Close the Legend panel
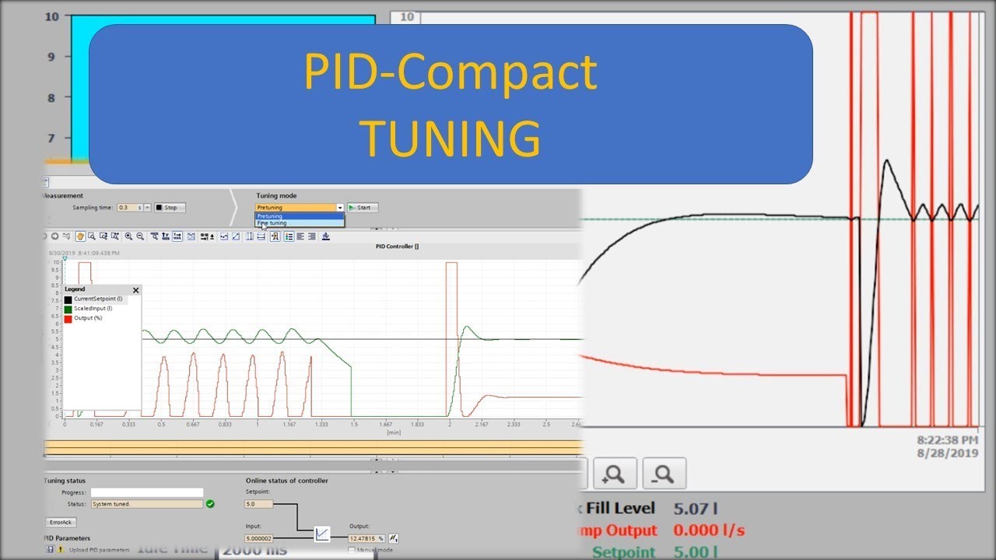 click(135, 290)
